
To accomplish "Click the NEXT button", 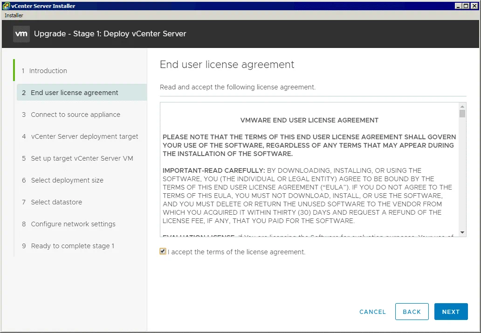I will coord(451,312).
